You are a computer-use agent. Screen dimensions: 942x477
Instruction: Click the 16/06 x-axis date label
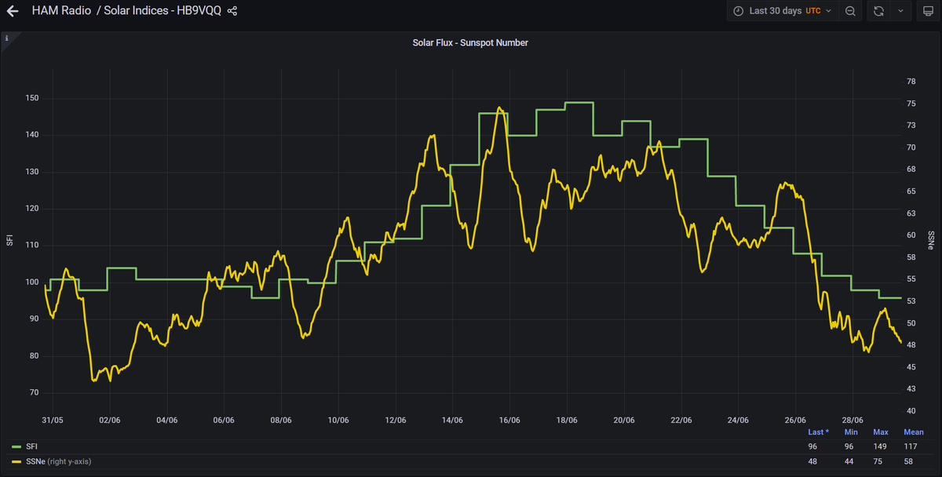pyautogui.click(x=509, y=421)
